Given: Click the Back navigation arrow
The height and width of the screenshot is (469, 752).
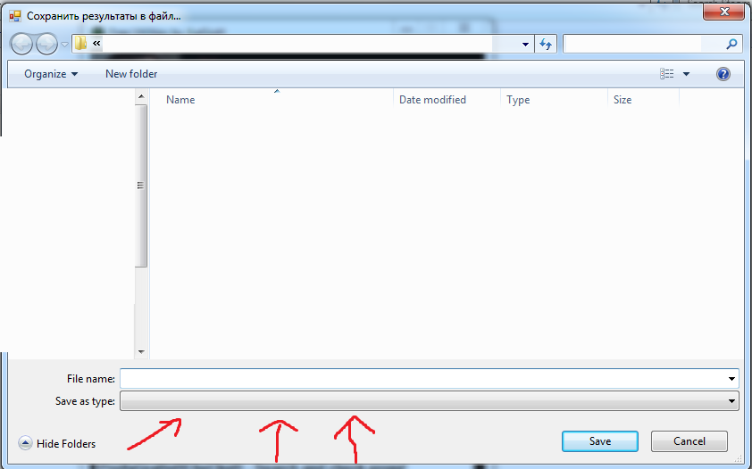Looking at the screenshot, I should [x=21, y=45].
